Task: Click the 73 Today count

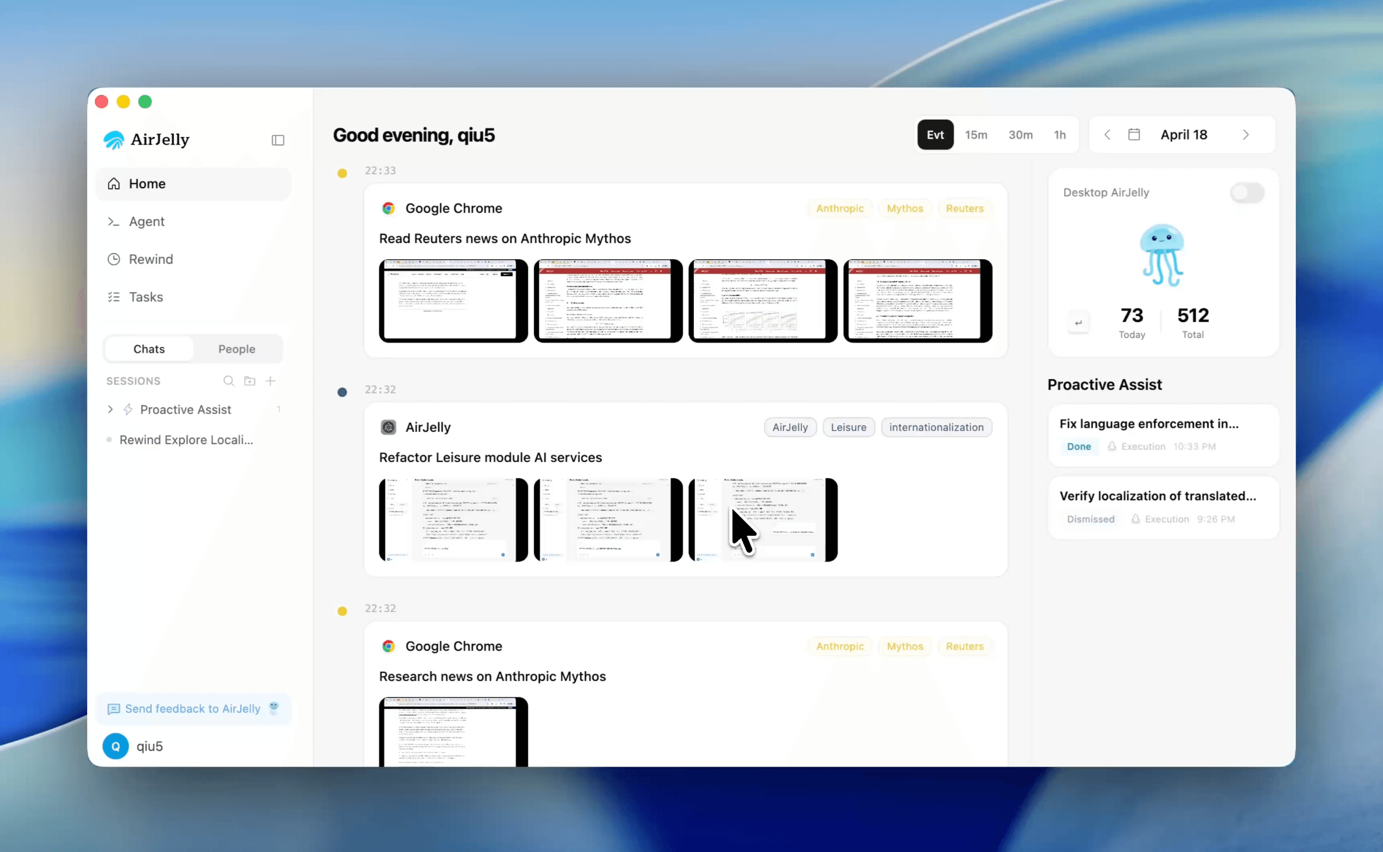Action: point(1132,322)
